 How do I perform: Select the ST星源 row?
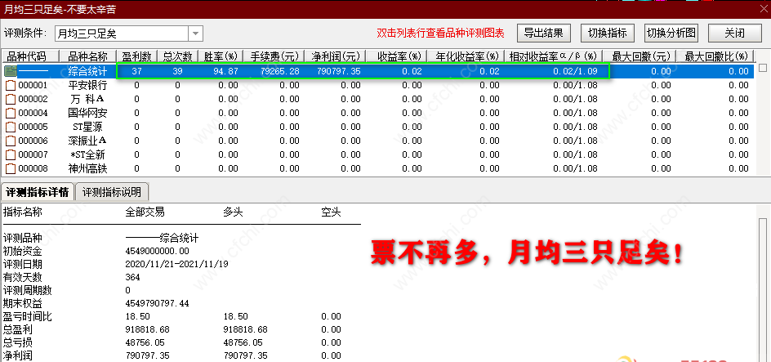(379, 127)
